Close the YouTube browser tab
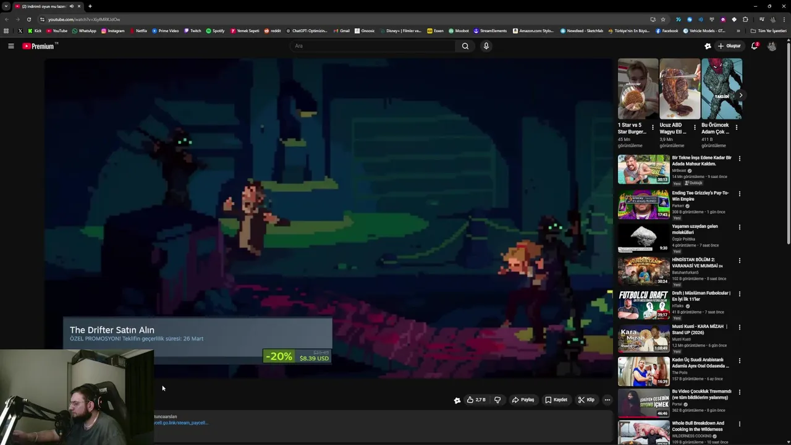The image size is (791, 445). 79,6
